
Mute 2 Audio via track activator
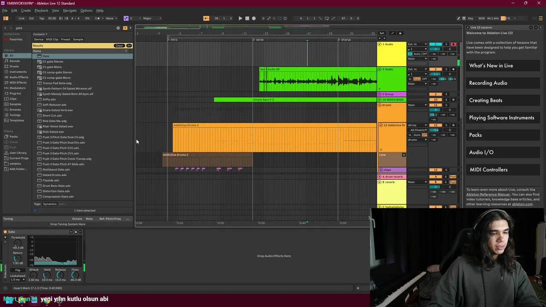(x=436, y=69)
